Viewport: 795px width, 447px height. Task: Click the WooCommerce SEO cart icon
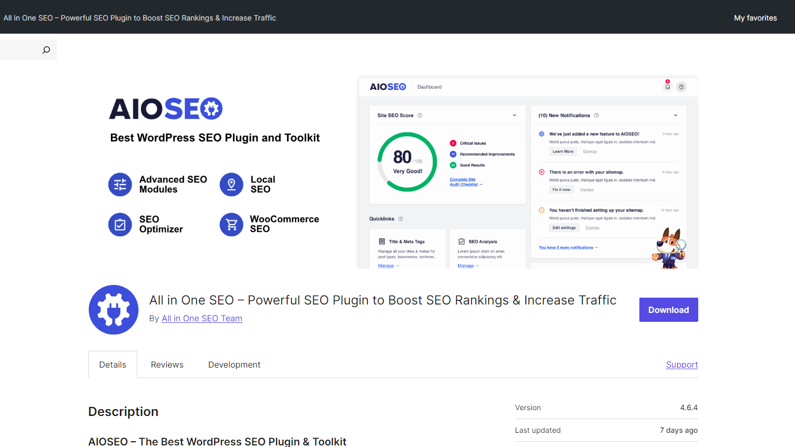point(231,225)
